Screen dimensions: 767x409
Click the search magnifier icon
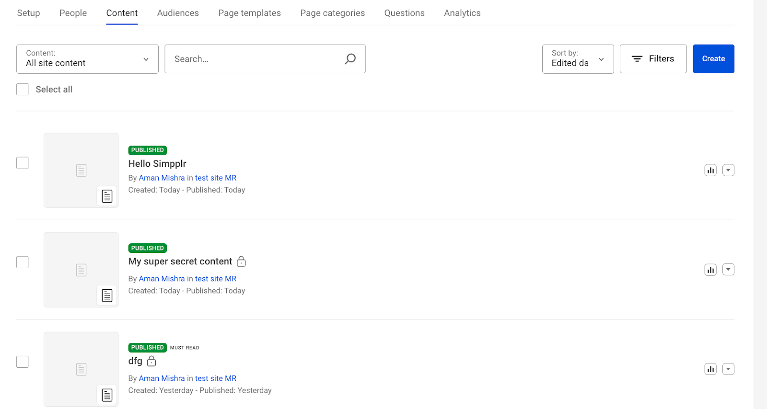tap(350, 59)
